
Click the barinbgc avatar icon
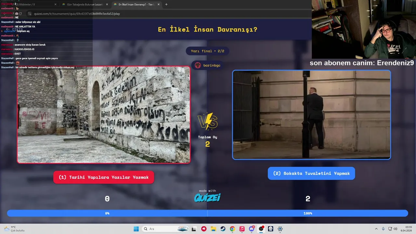198,65
